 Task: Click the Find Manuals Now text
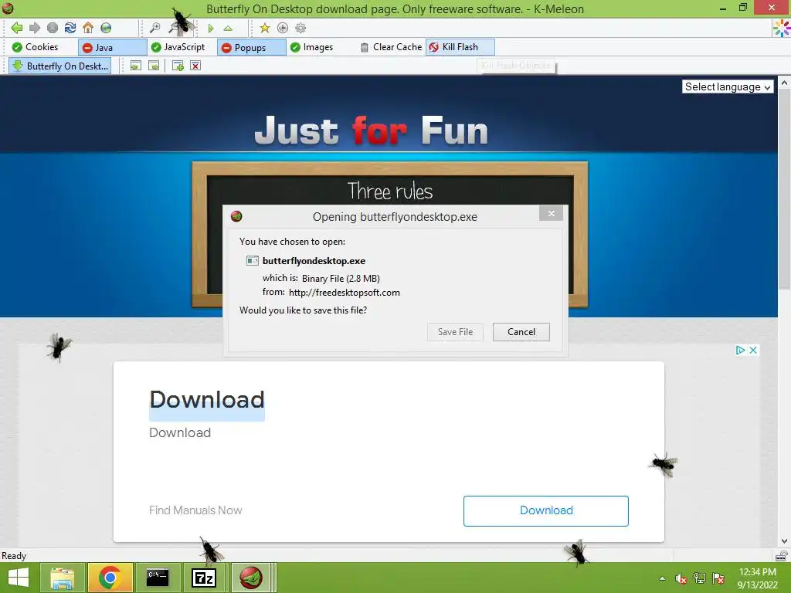point(195,510)
